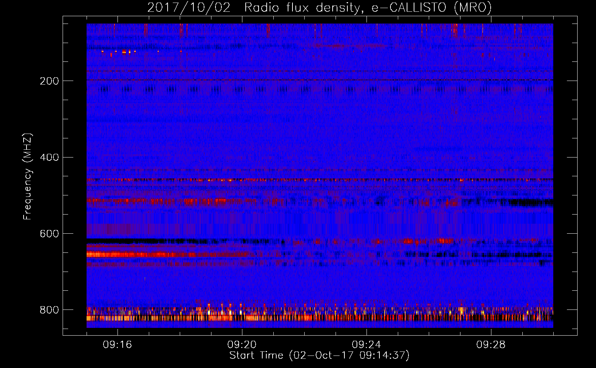Click the "Frequency (MHZ)" axis label

click(x=28, y=176)
